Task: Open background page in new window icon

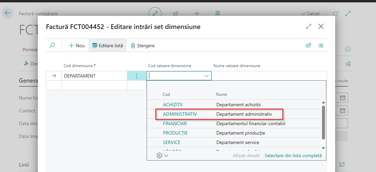Action: (335, 13)
